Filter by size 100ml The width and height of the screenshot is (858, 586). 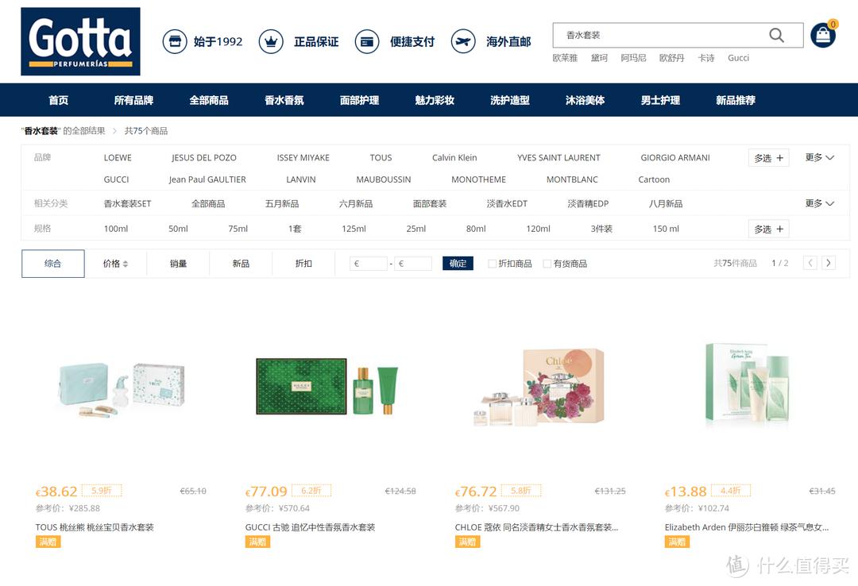(x=116, y=229)
